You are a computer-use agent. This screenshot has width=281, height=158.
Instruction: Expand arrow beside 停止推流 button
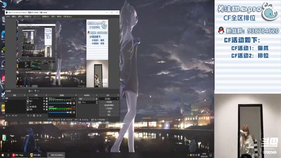click(x=118, y=99)
